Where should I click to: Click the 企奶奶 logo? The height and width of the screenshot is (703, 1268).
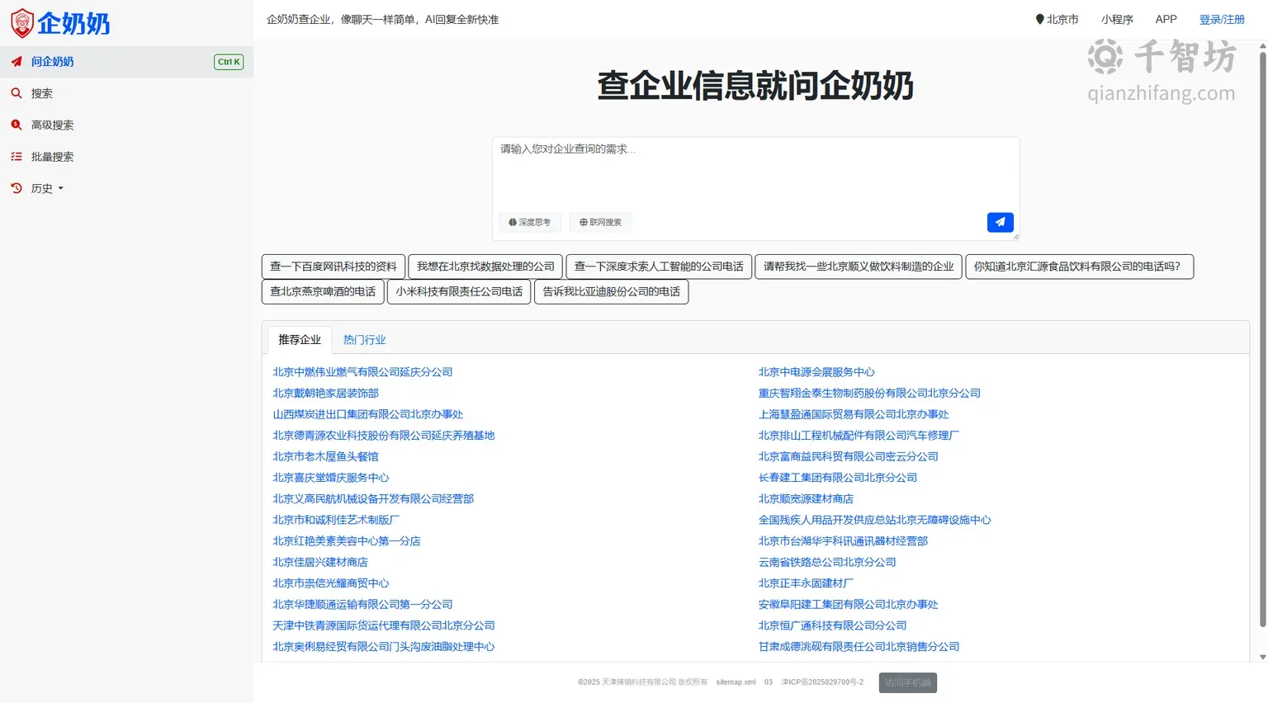60,23
